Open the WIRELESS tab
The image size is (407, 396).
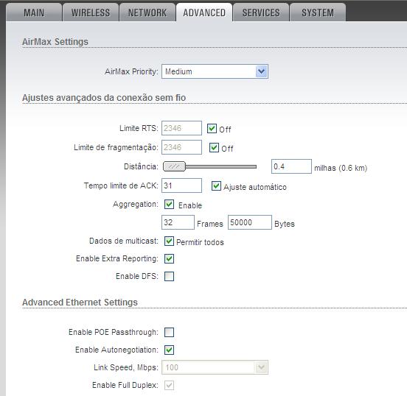(x=91, y=13)
